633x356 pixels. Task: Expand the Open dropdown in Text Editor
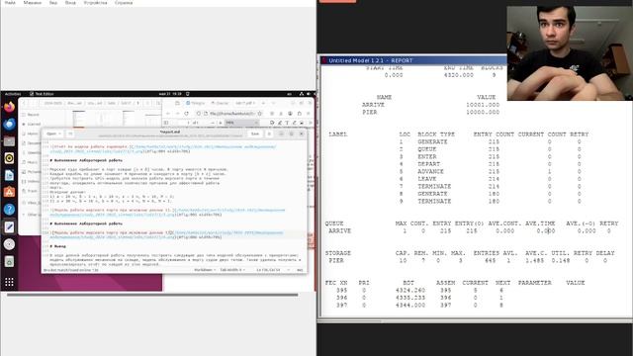click(x=53, y=133)
